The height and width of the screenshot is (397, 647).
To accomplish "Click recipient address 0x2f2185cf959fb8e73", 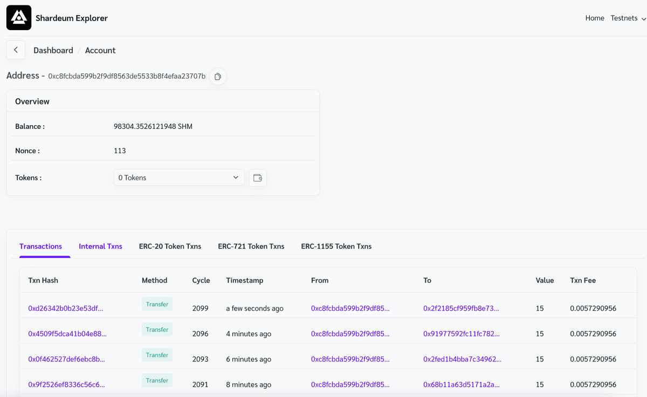I will coord(461,308).
